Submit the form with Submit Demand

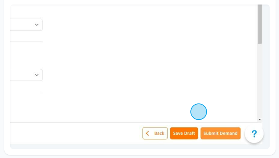click(x=221, y=133)
